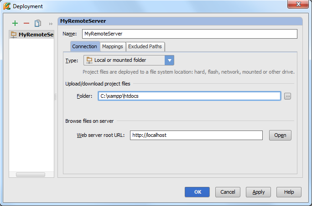Add a new deployment server with plus icon
Viewport: 312px width, 206px height.
point(15,23)
